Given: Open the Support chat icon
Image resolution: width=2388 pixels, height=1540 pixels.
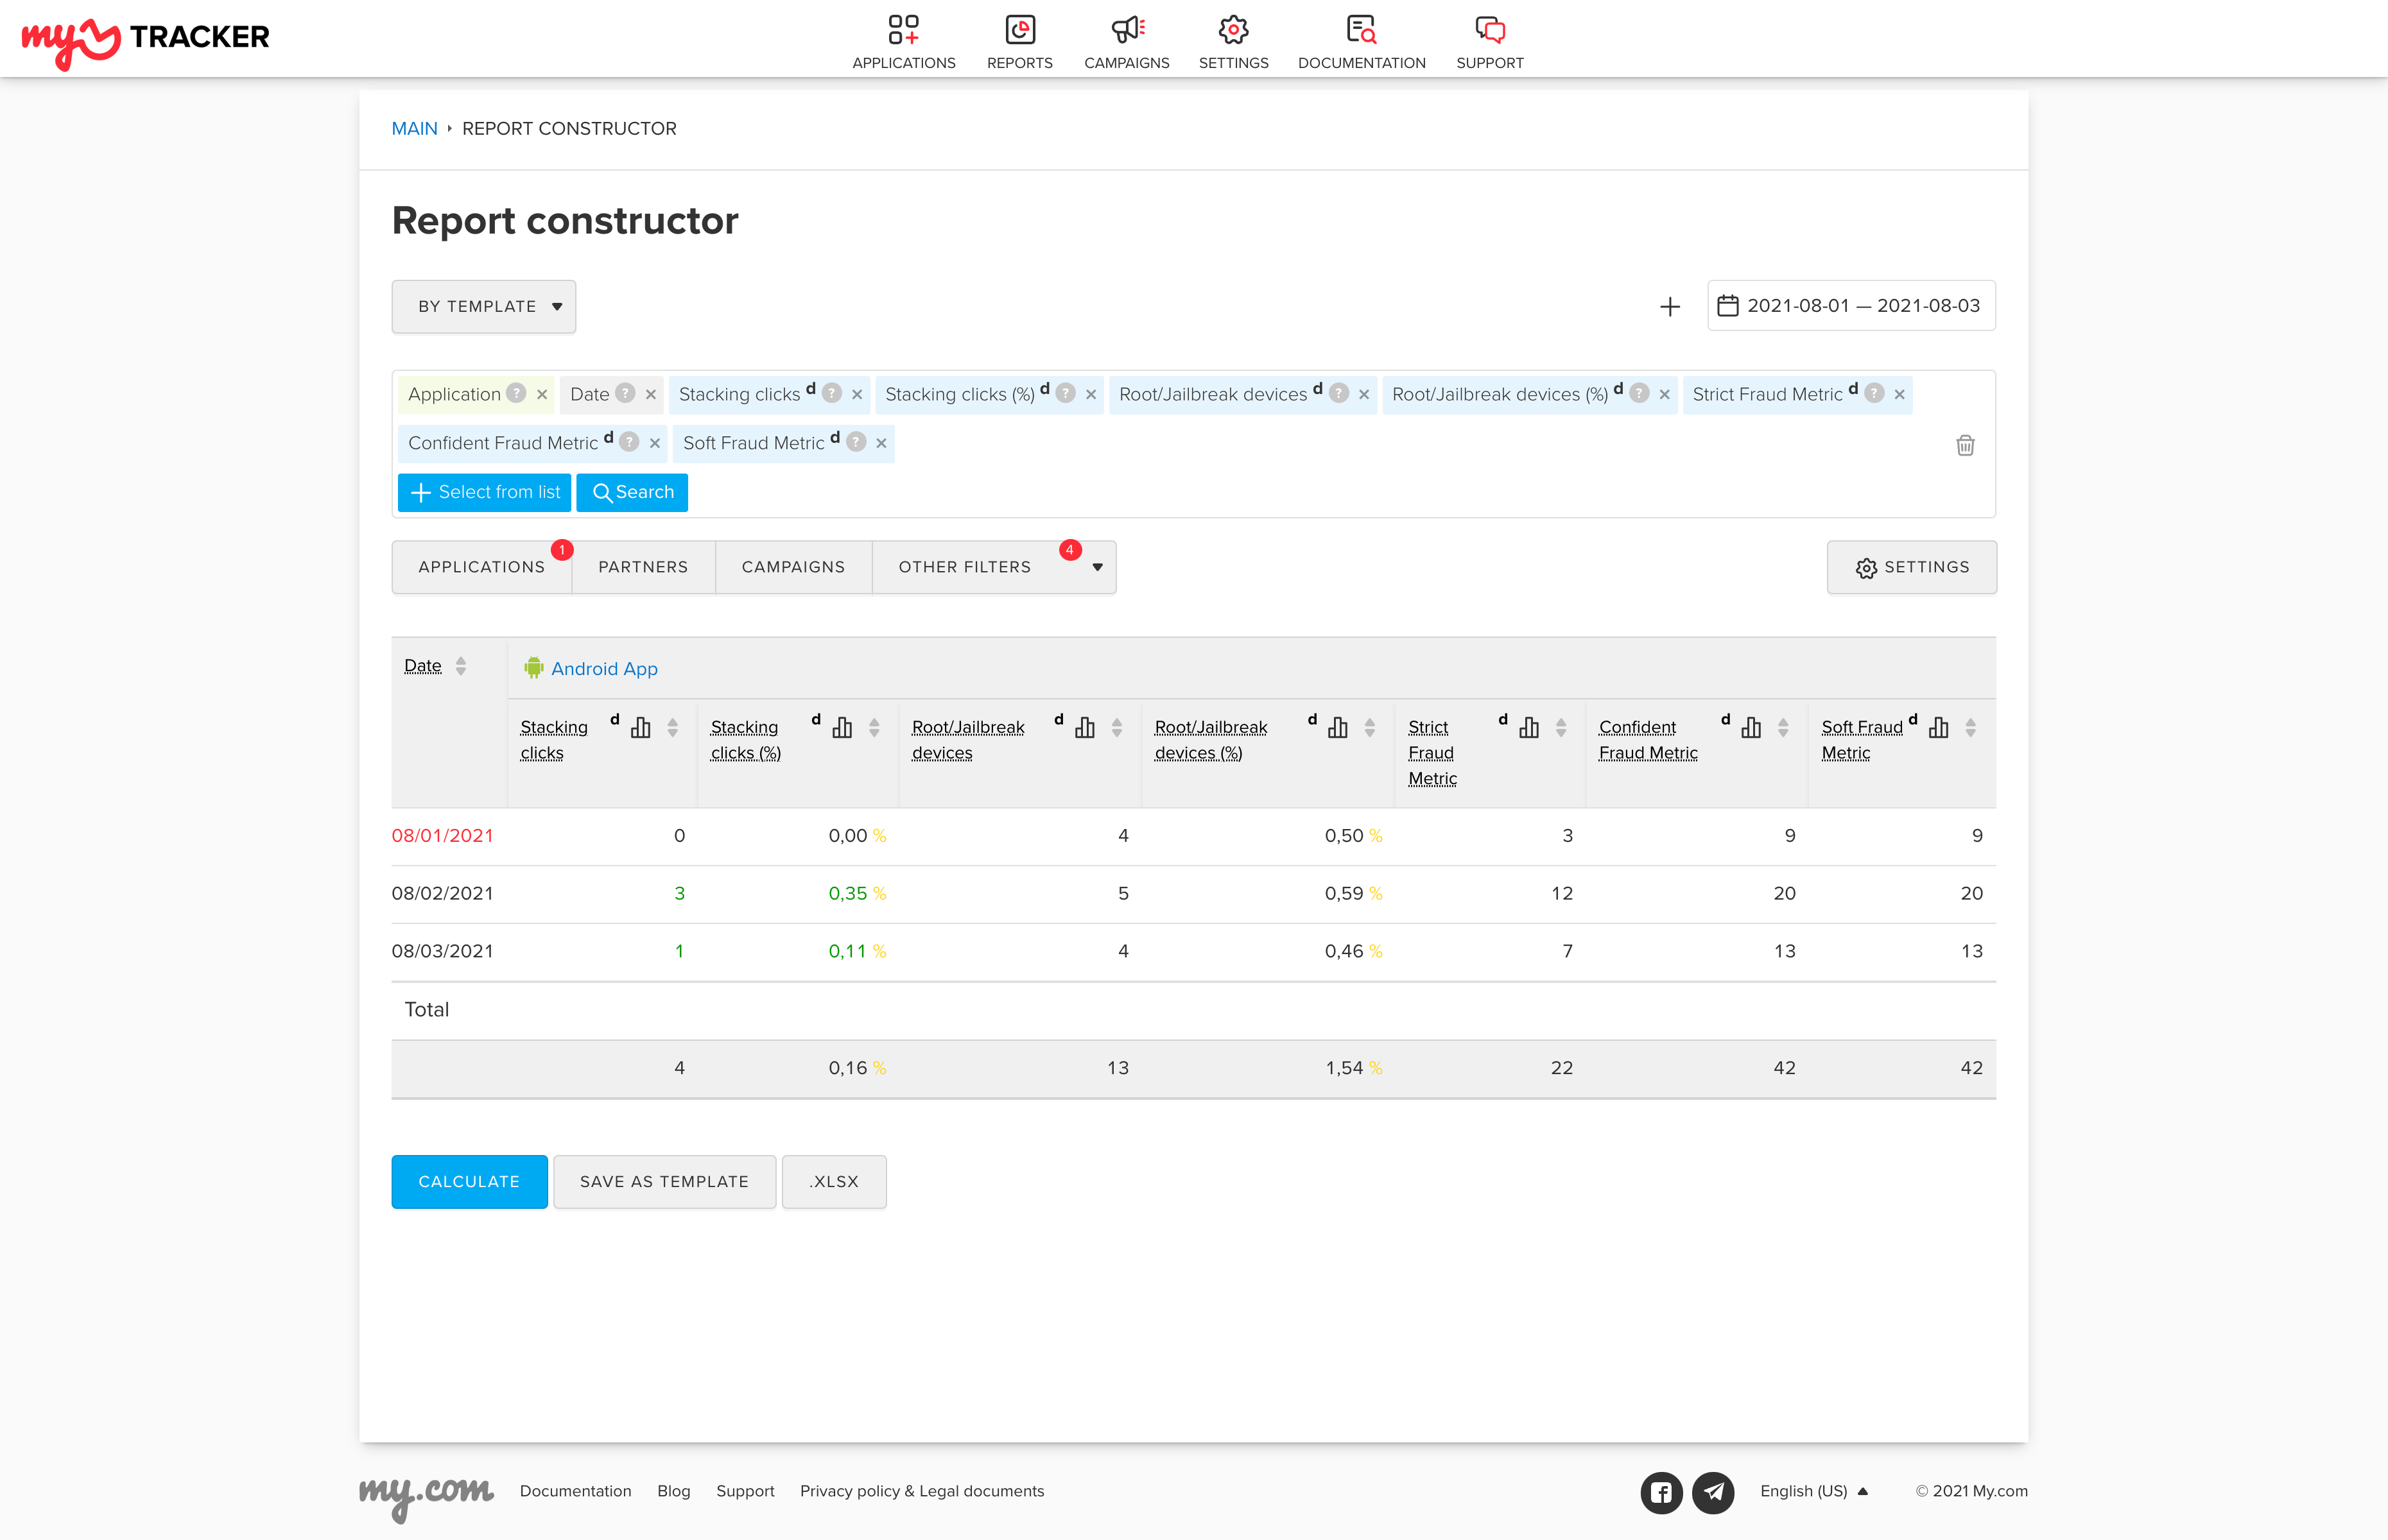Looking at the screenshot, I should tap(1490, 30).
